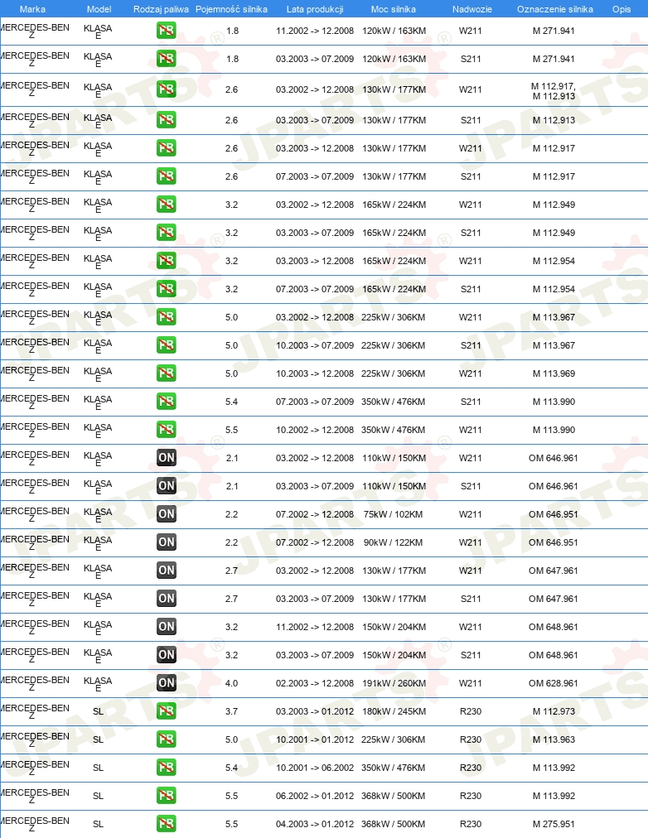
Task: Click the 07.2002 -> 12.2008 cell in the 75kW row
Action: [x=315, y=514]
